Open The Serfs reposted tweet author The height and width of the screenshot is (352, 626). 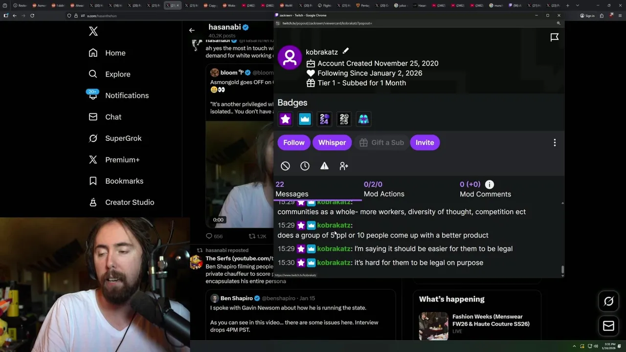[x=239, y=258]
